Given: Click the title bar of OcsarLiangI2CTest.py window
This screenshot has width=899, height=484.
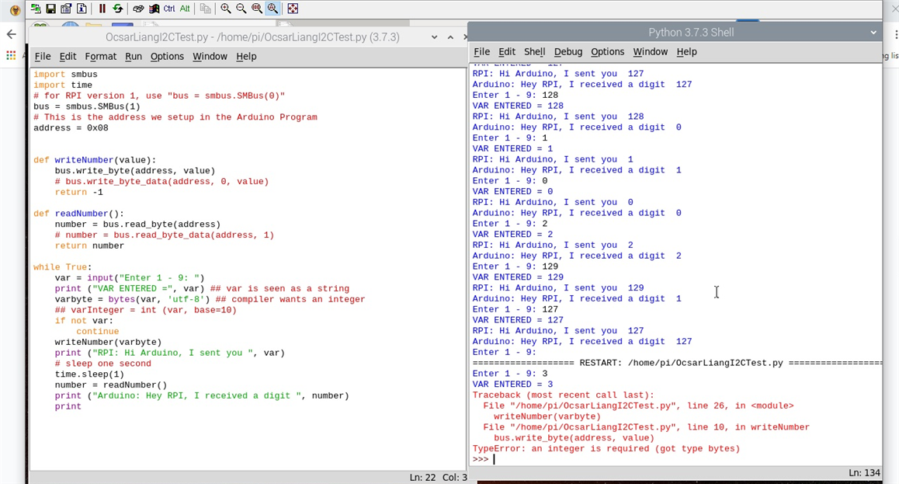Looking at the screenshot, I should pos(252,37).
